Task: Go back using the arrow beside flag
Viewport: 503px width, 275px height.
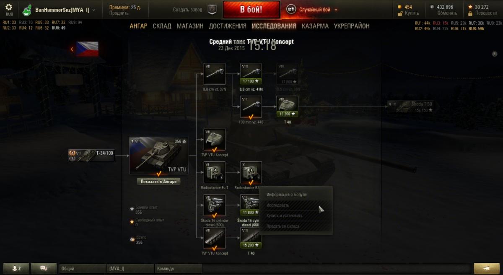Action: point(72,49)
